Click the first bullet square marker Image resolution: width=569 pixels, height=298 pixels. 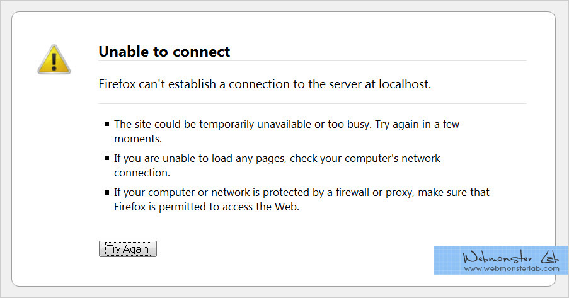tap(106, 124)
